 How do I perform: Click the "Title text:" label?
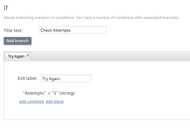pyautogui.click(x=13, y=30)
